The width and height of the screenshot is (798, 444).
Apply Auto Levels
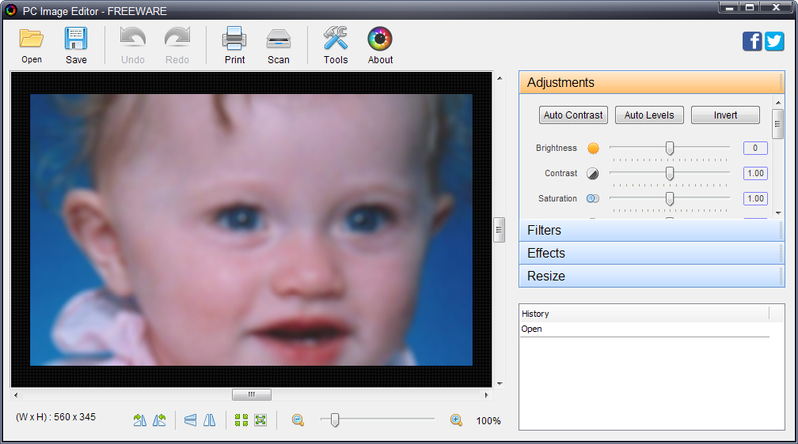coord(649,115)
